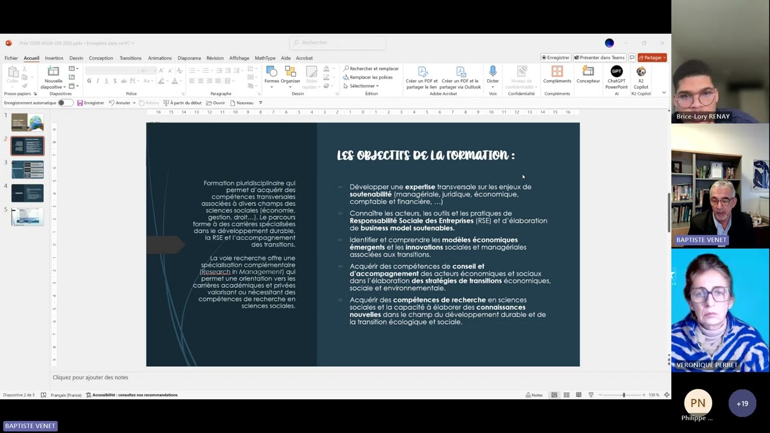Toggle Enregistrement automatique switch

point(66,103)
